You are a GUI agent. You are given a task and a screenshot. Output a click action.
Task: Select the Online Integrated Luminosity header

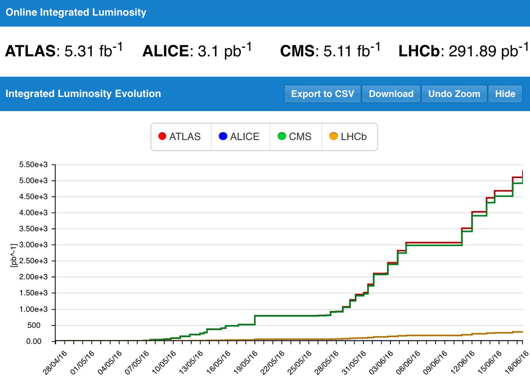click(76, 12)
